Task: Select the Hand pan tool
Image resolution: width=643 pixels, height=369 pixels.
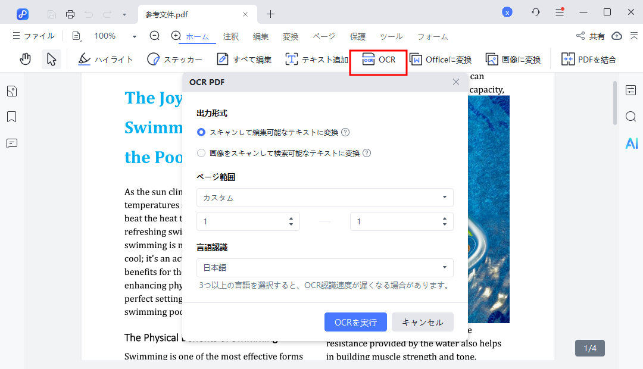Action: (x=25, y=59)
